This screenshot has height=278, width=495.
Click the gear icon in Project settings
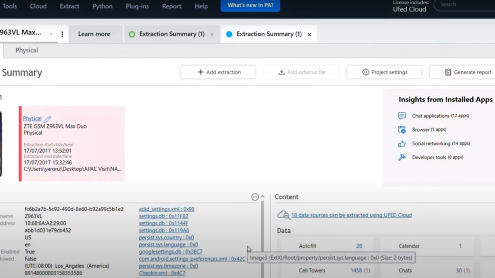coord(365,72)
